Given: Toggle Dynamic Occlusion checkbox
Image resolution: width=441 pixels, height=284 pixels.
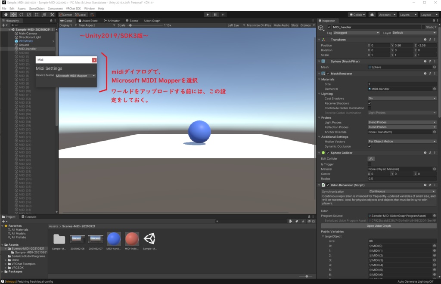Looking at the screenshot, I should [x=370, y=146].
